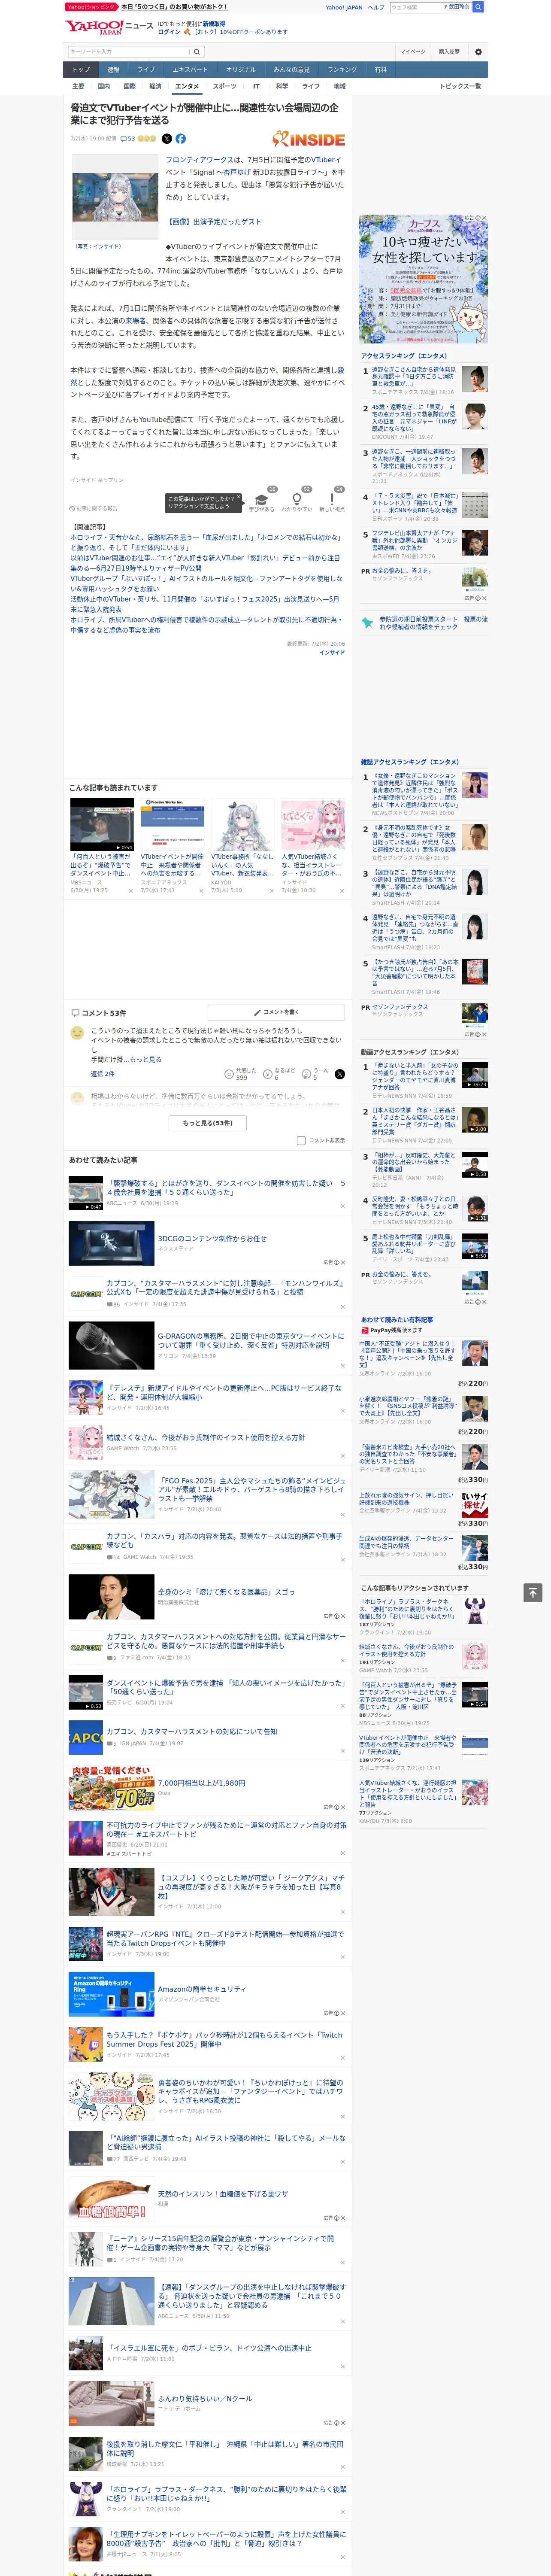Open article 3DCGのコンテンツ制作からお任せ
The height and width of the screenshot is (2576, 551).
point(212,1238)
